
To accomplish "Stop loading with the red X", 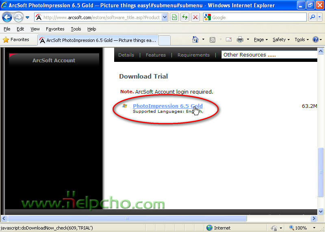I will click(195, 18).
